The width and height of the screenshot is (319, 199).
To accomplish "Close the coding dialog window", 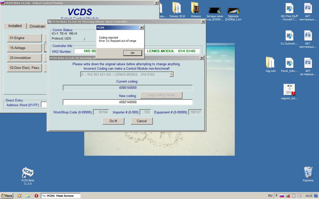I will (x=202, y=58).
